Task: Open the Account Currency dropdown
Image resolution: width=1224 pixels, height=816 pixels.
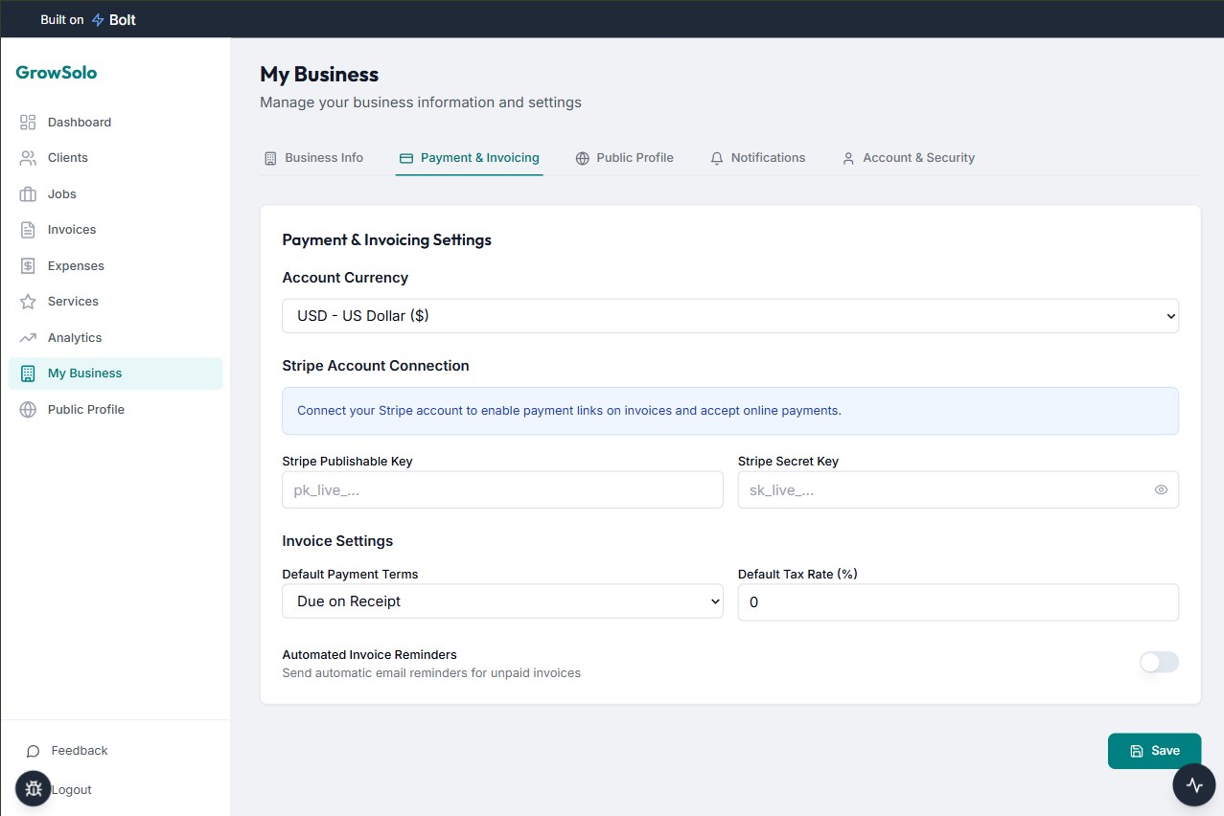Action: [729, 316]
